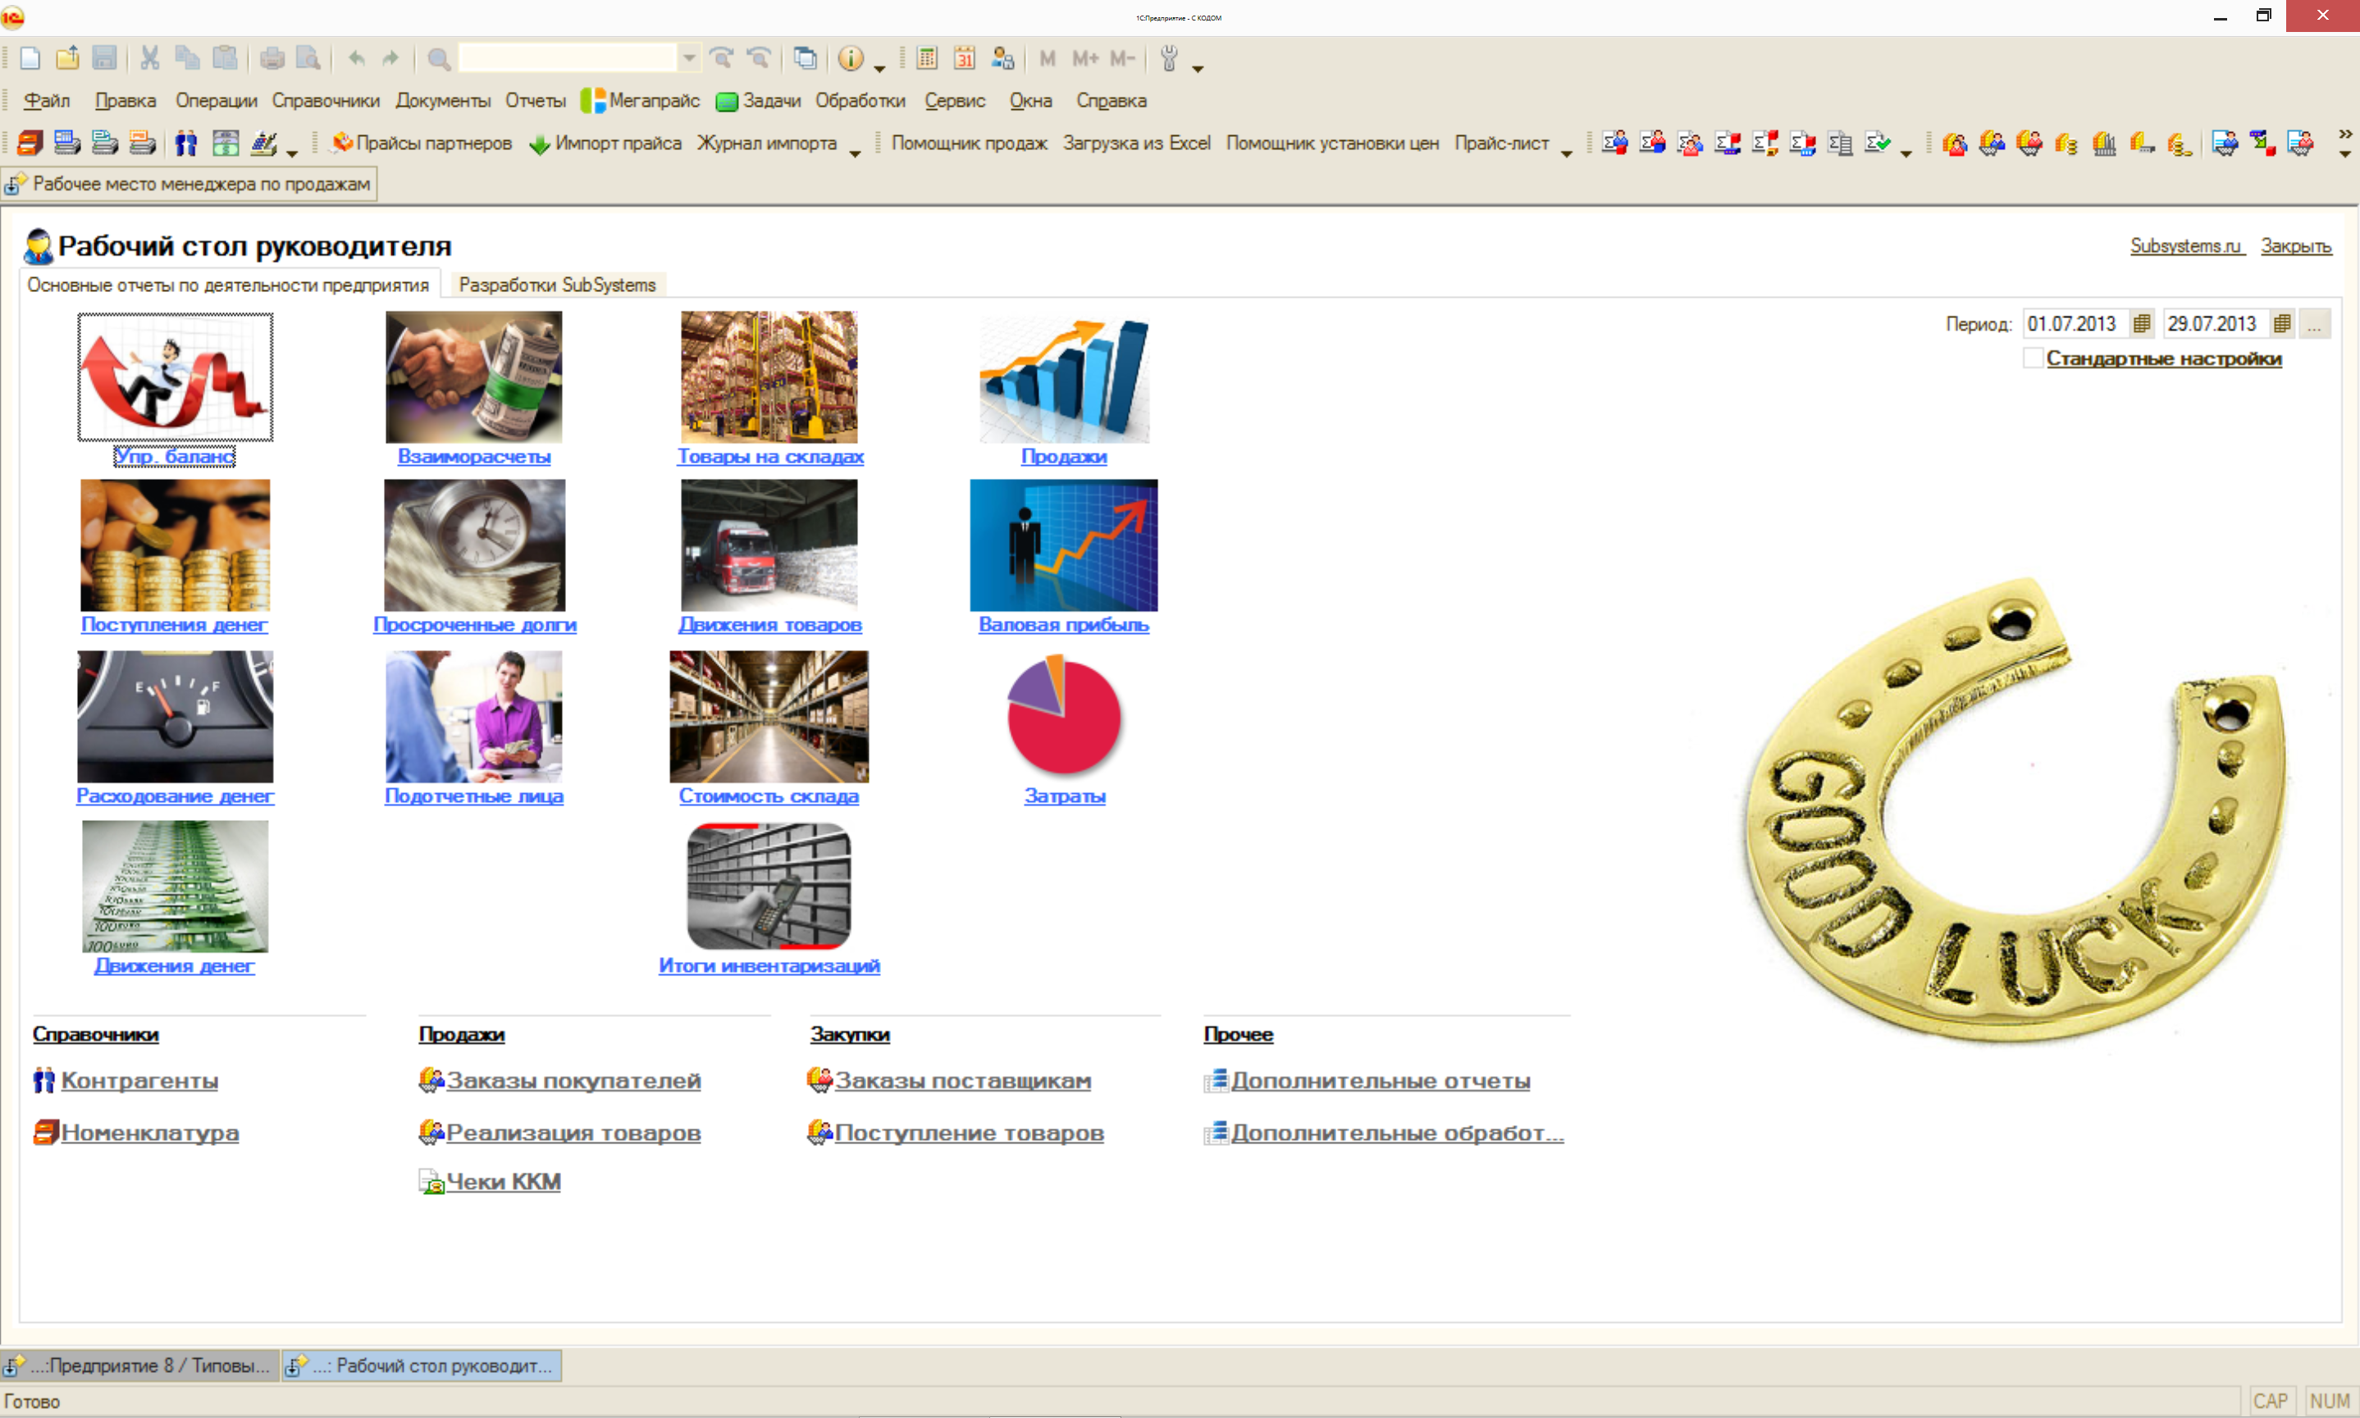
Task: Open the Номенклатура link under Справочники
Action: (150, 1133)
